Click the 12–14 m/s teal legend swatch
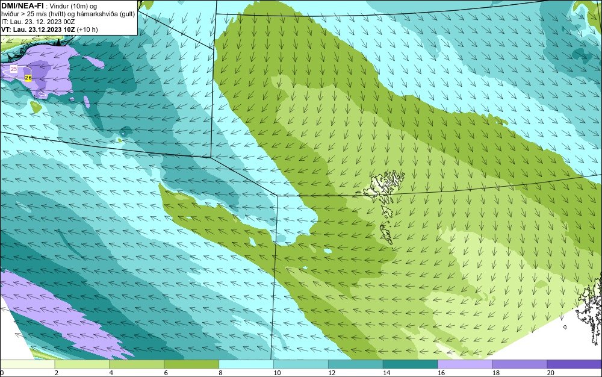The width and height of the screenshot is (602, 377). pos(356,364)
